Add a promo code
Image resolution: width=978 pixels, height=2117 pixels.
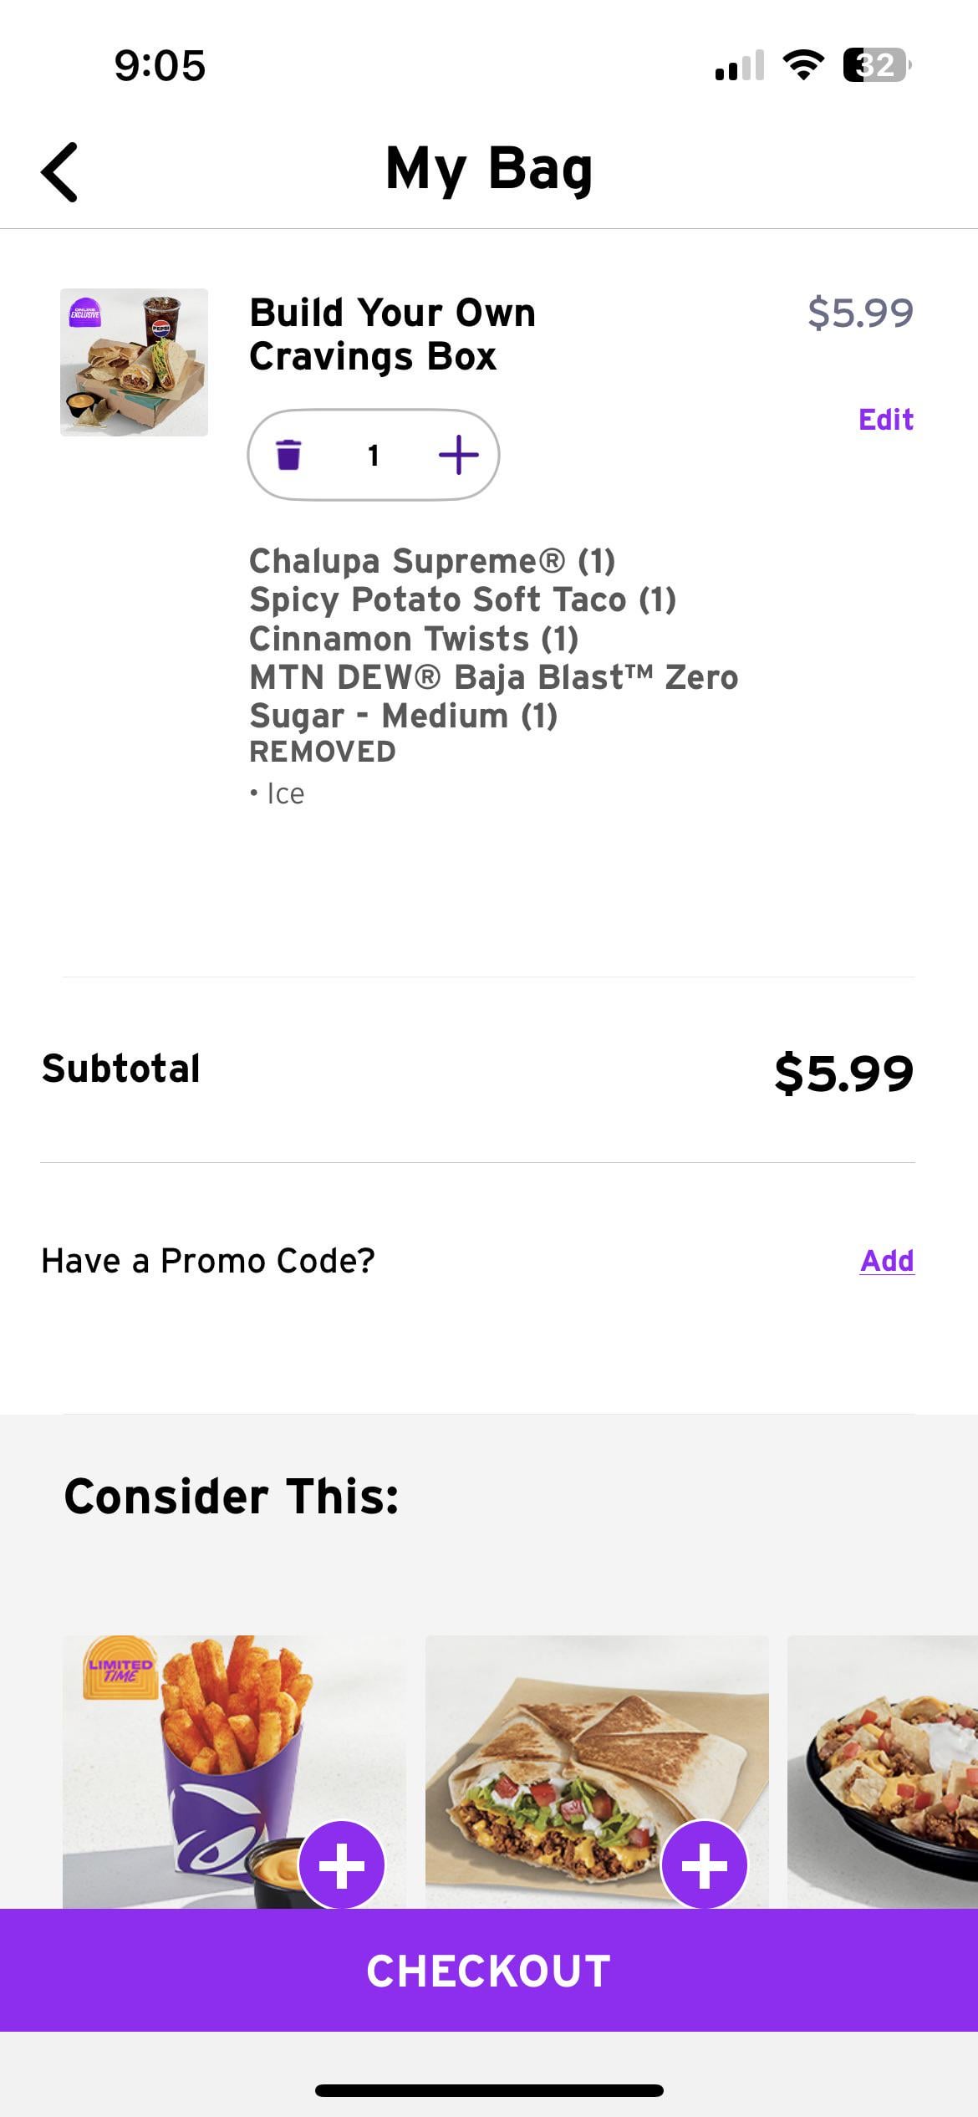point(886,1260)
